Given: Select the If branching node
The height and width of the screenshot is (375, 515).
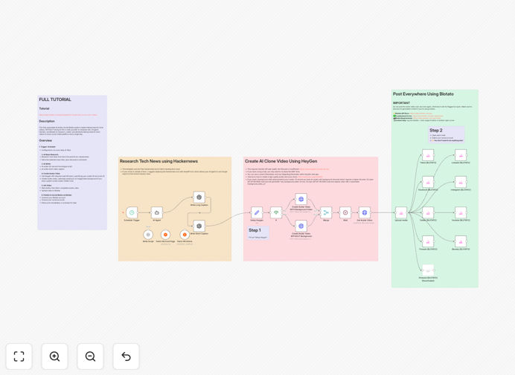Looking at the screenshot, I should click(x=276, y=212).
